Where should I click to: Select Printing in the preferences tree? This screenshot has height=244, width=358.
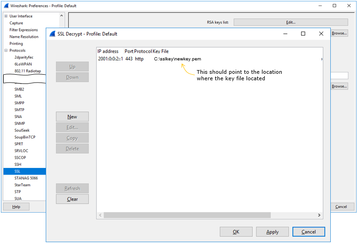(x=16, y=43)
